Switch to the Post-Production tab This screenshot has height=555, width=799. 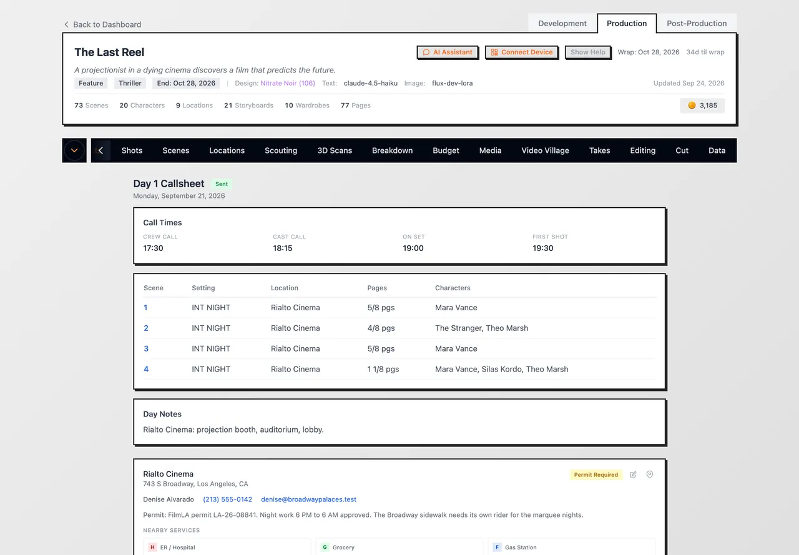697,23
